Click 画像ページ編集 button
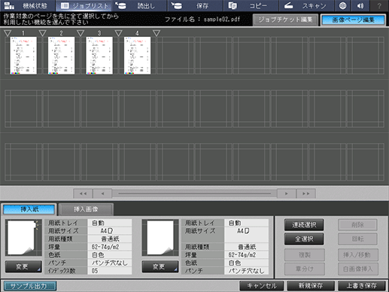The image size is (389, 292). click(353, 20)
